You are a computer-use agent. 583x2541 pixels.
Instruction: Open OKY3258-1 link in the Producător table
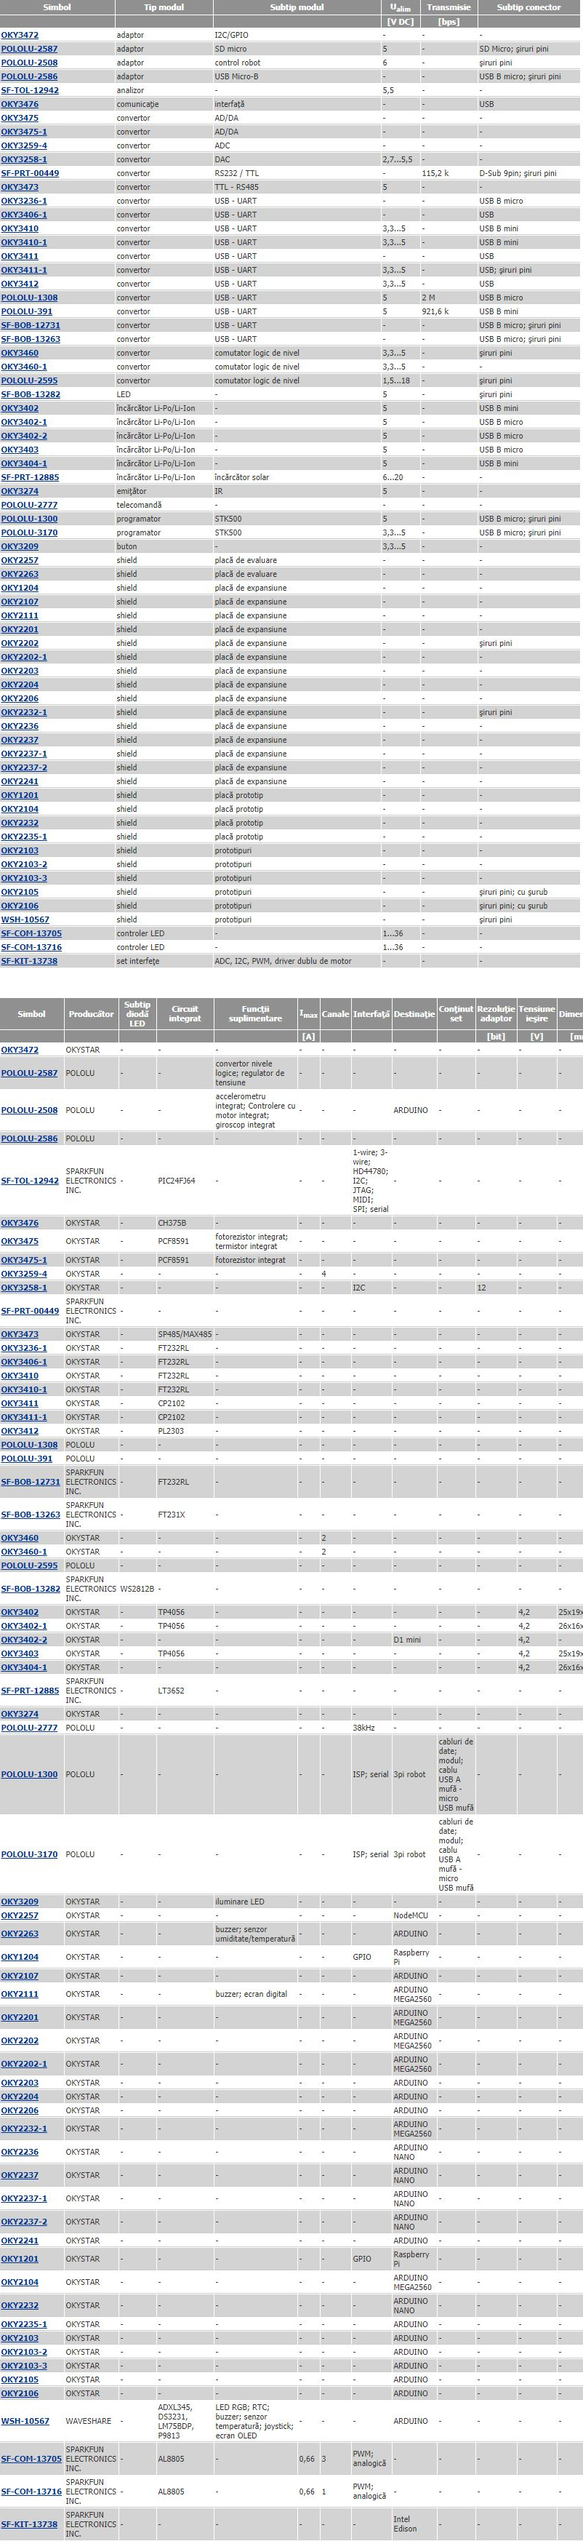pos(24,1288)
